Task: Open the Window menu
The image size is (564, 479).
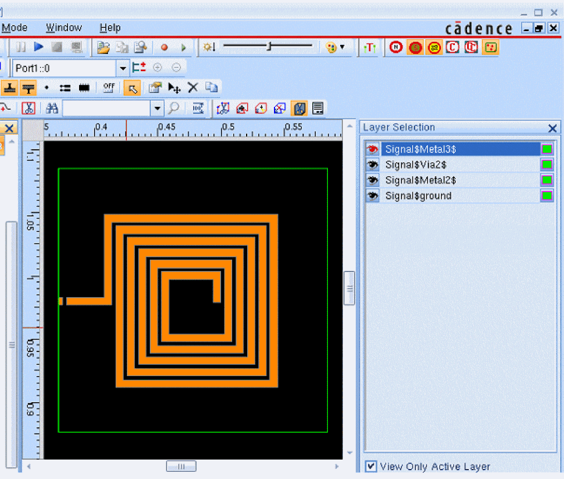Action: [64, 28]
